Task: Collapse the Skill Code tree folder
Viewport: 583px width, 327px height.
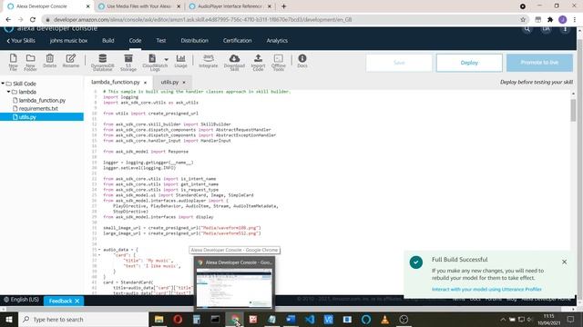Action: [3, 84]
